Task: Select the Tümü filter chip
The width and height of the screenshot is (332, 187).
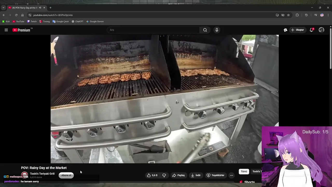Action: point(244,171)
